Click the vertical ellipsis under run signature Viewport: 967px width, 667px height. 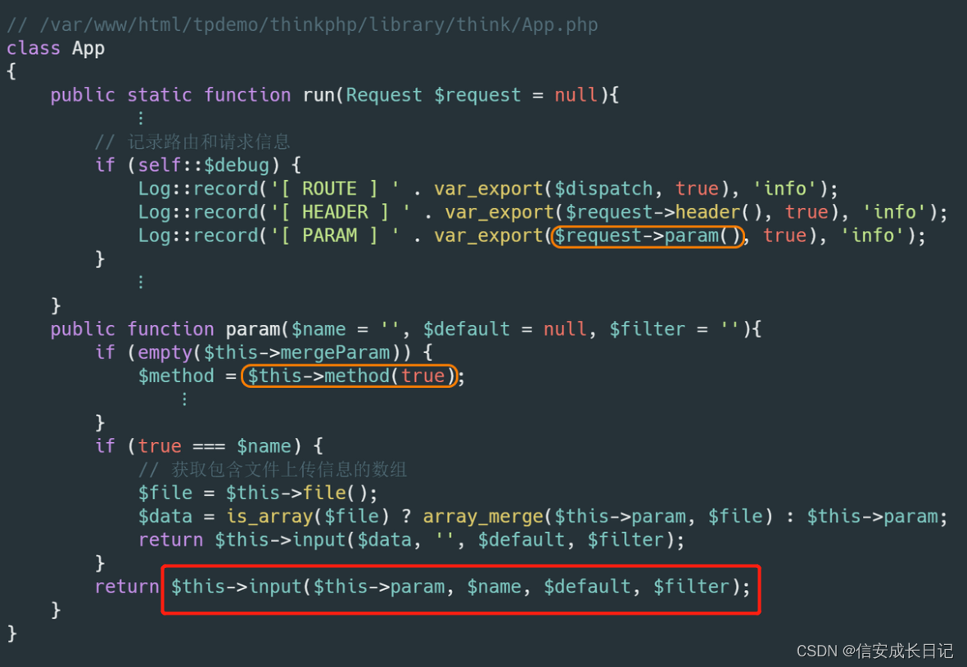click(141, 119)
